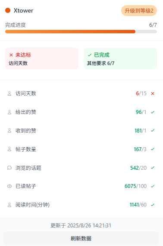Click the person icon beside 帖子数量
This screenshot has width=163, height=246.
click(x=9, y=149)
